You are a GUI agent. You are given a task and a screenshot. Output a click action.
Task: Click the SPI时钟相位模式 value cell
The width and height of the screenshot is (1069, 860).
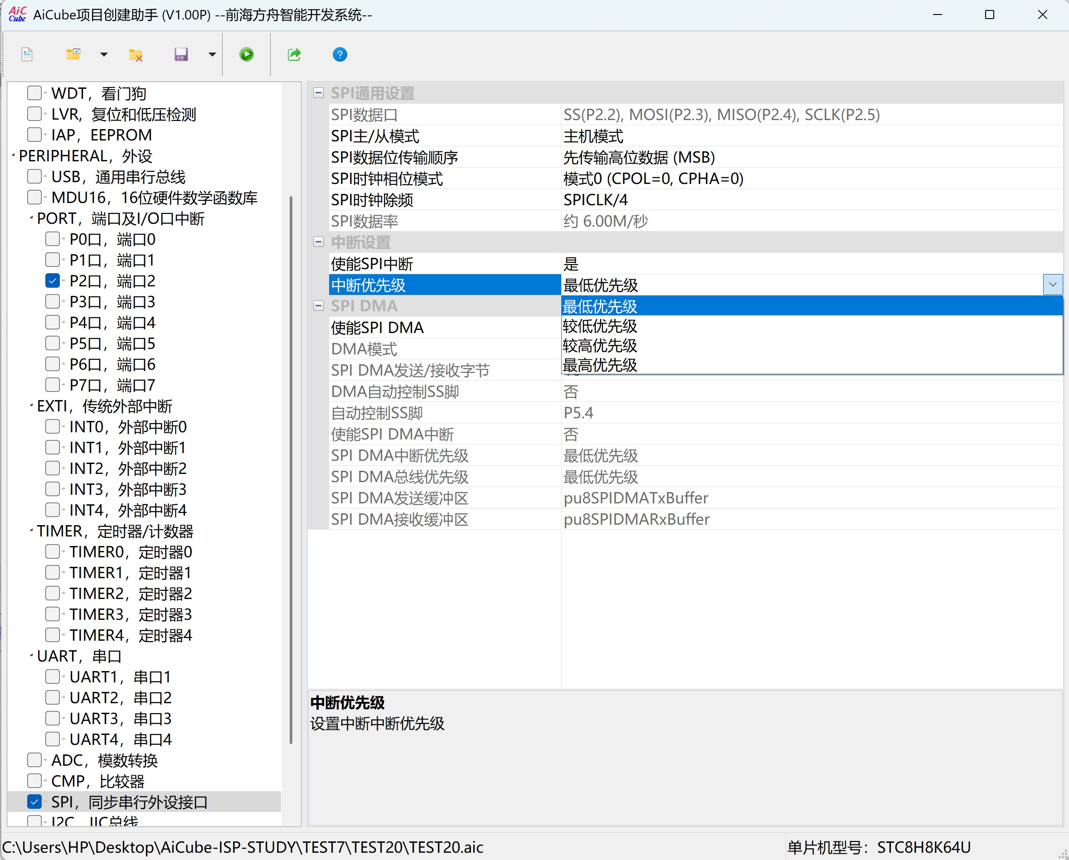pos(812,179)
